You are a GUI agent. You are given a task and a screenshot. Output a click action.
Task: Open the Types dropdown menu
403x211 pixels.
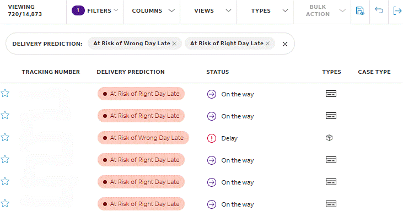270,11
